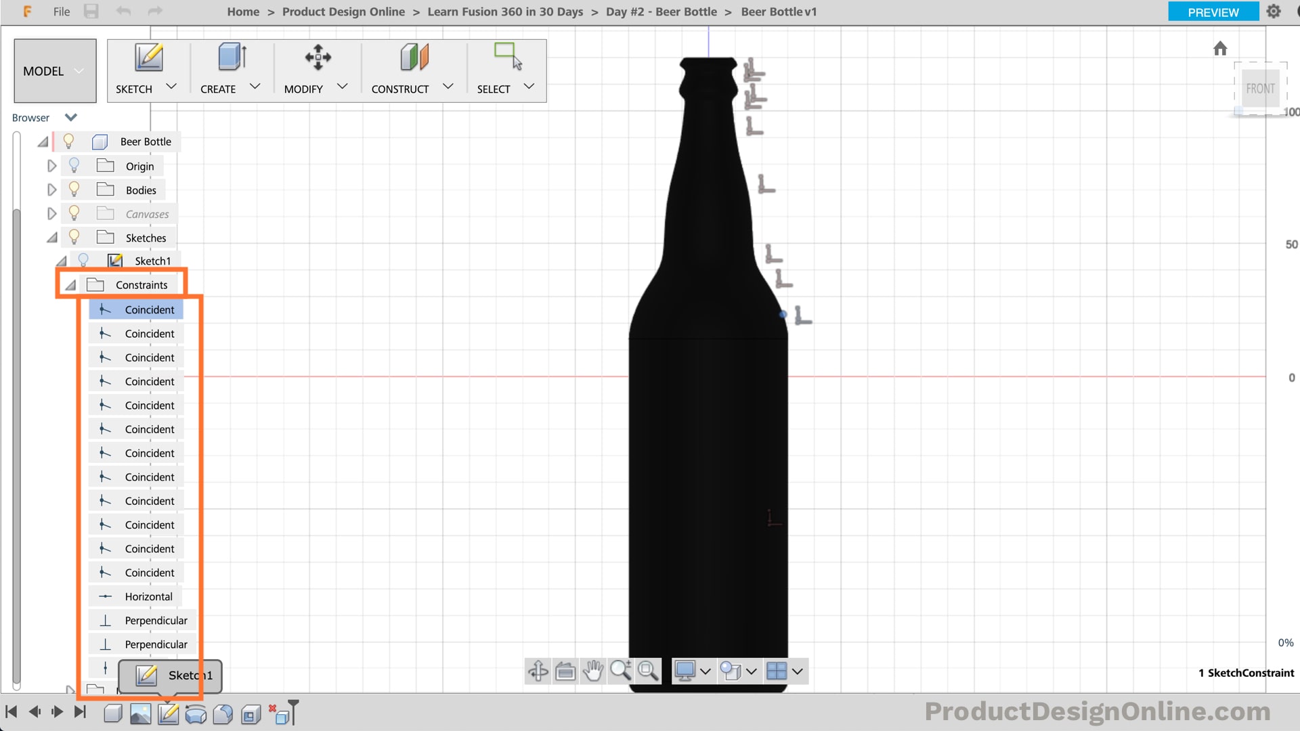This screenshot has width=1300, height=731.
Task: Click the Create extrude box icon
Action: click(x=232, y=58)
